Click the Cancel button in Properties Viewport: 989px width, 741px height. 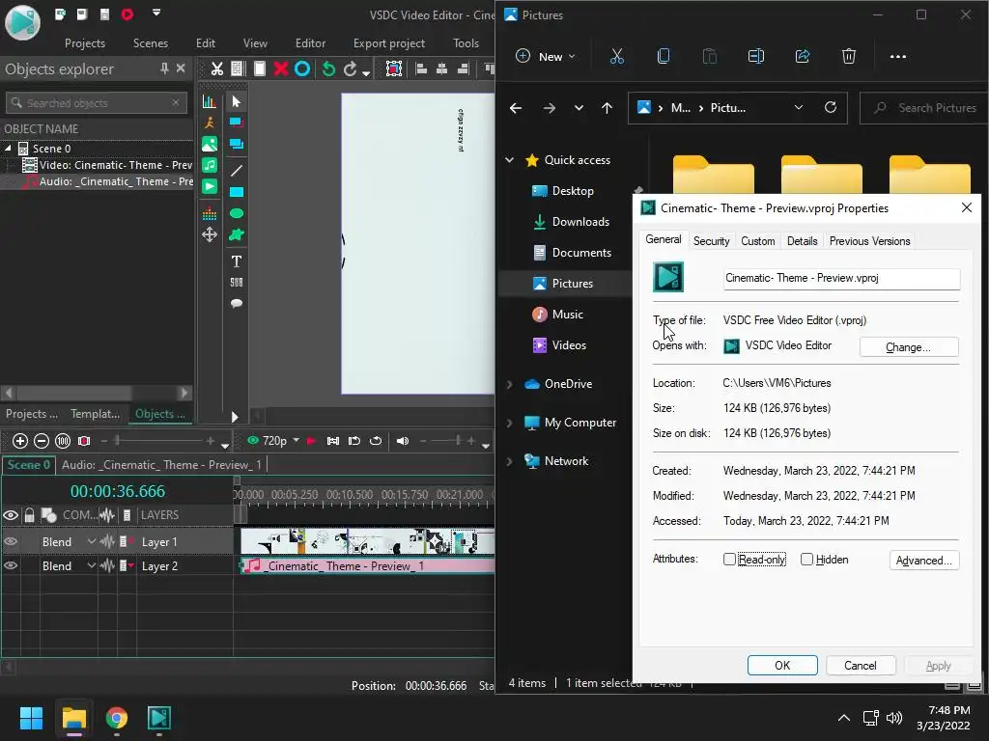(x=861, y=666)
